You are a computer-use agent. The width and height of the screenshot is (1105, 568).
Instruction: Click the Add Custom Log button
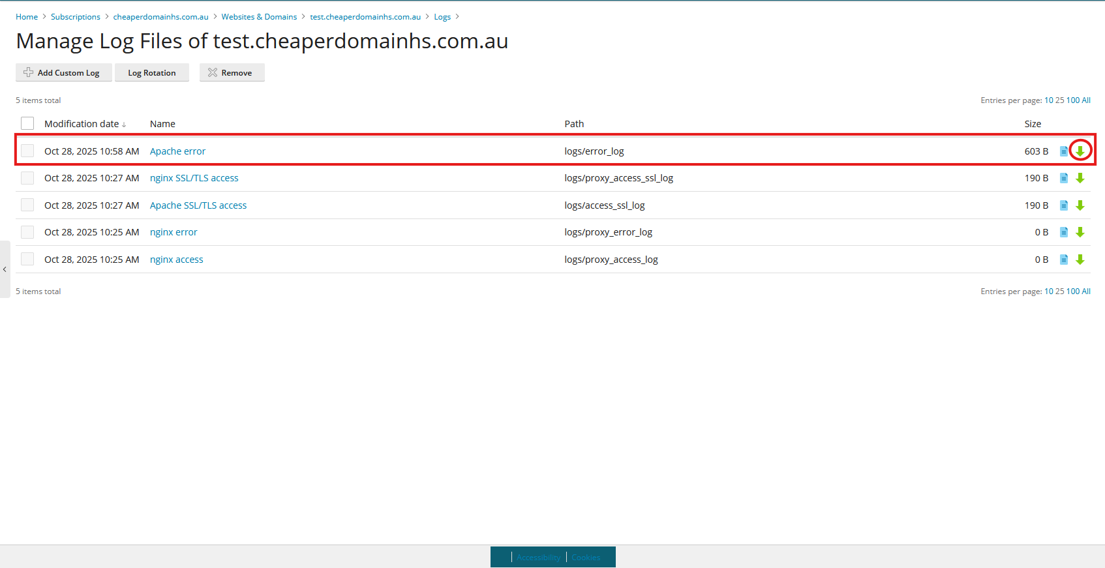(63, 72)
